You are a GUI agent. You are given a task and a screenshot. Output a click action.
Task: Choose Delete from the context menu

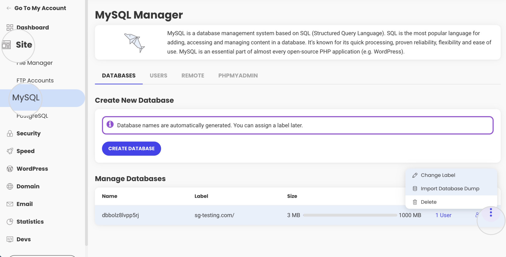pyautogui.click(x=451, y=202)
